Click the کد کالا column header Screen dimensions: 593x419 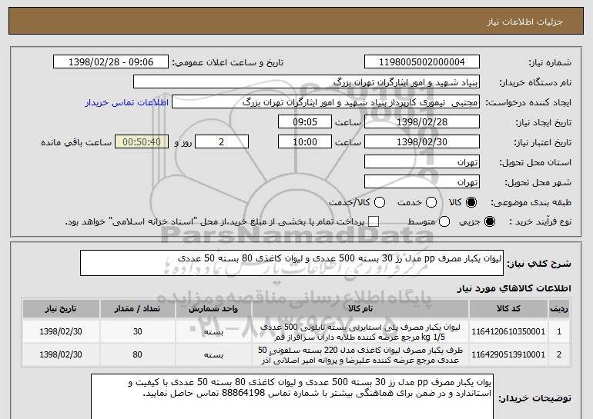[508, 309]
